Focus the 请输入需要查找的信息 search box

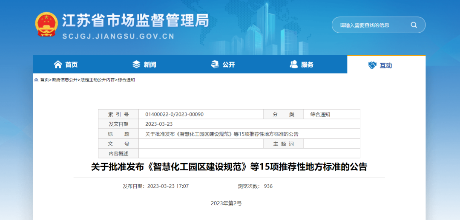[x=371, y=25]
